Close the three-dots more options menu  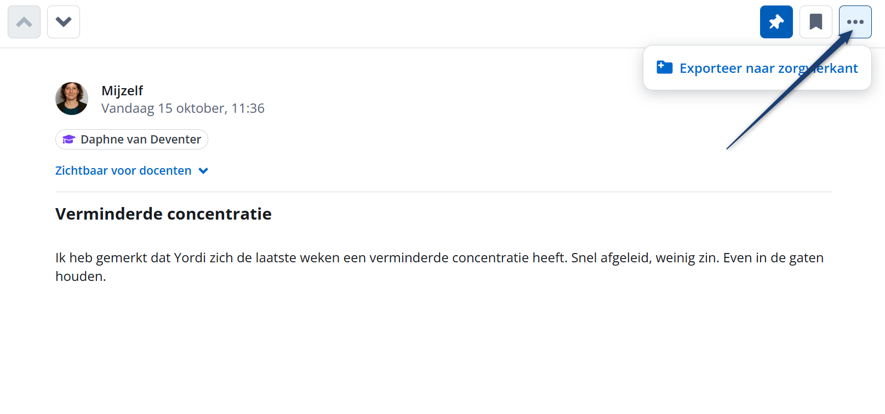[855, 22]
